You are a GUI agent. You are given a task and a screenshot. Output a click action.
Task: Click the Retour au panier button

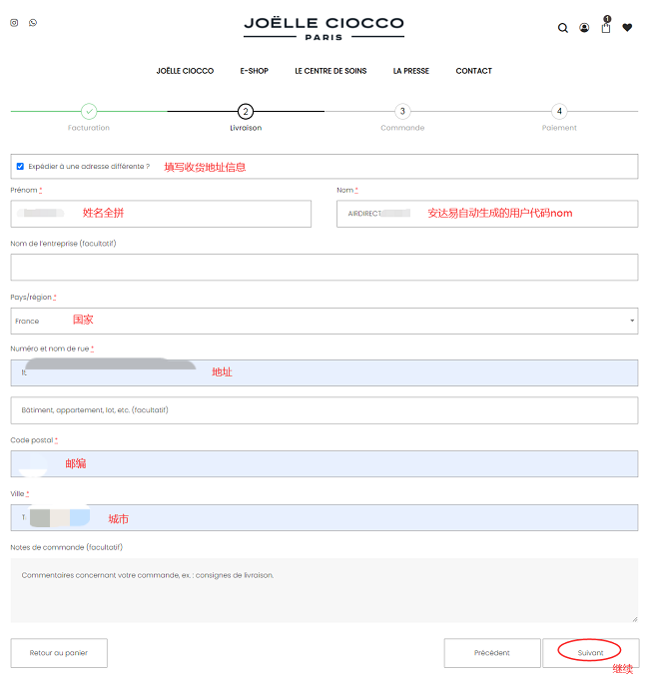pyautogui.click(x=59, y=653)
